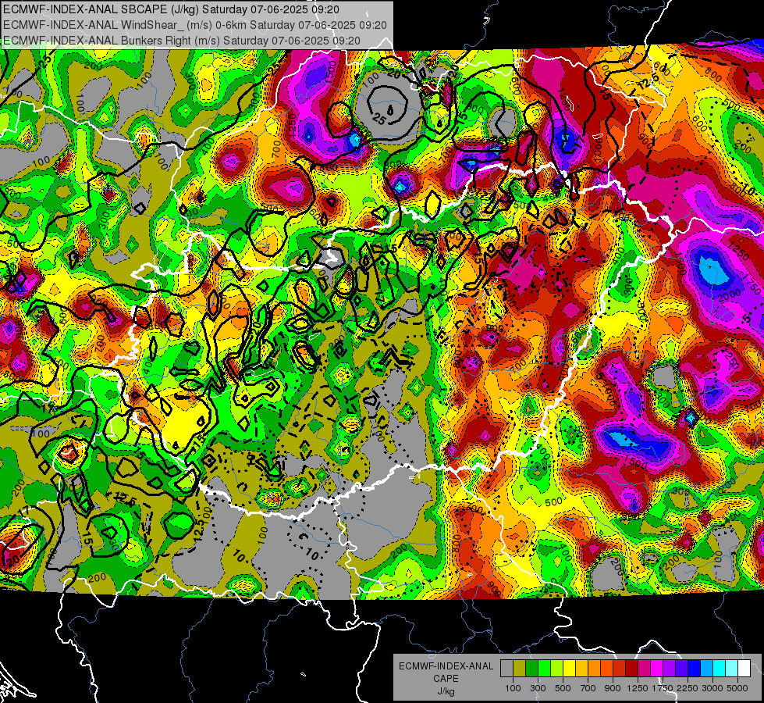Select the dark red legend swatch before 1250

click(631, 669)
